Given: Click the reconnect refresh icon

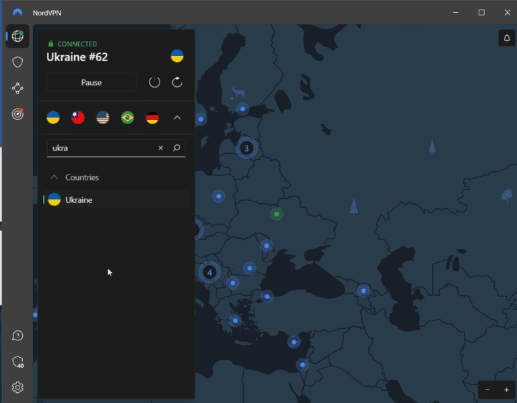Looking at the screenshot, I should pos(177,82).
